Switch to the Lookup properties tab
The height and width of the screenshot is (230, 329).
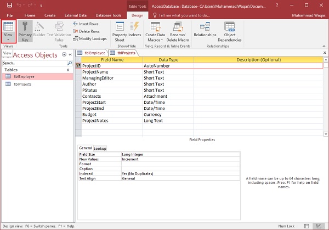tap(100, 148)
